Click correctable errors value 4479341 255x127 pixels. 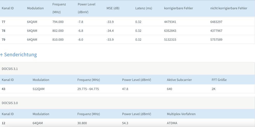(x=170, y=22)
